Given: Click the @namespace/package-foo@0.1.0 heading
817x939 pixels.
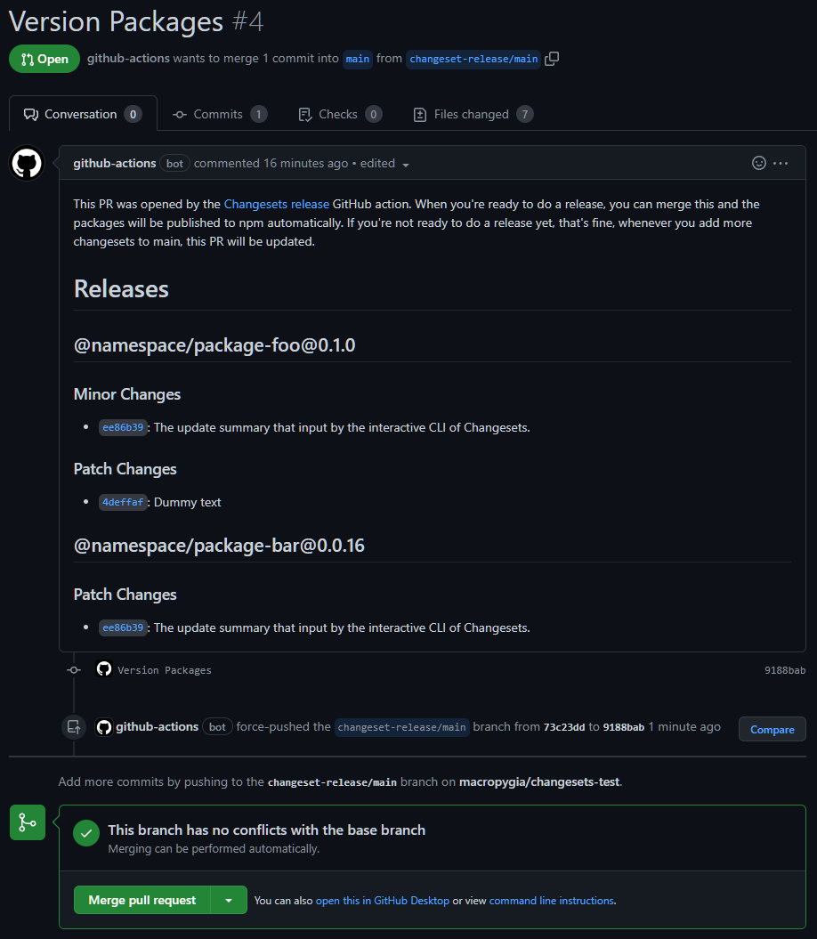Looking at the screenshot, I should click(214, 345).
